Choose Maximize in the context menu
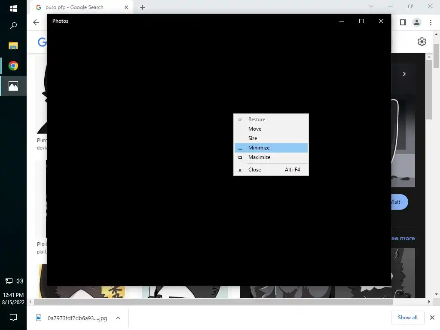 click(271, 157)
